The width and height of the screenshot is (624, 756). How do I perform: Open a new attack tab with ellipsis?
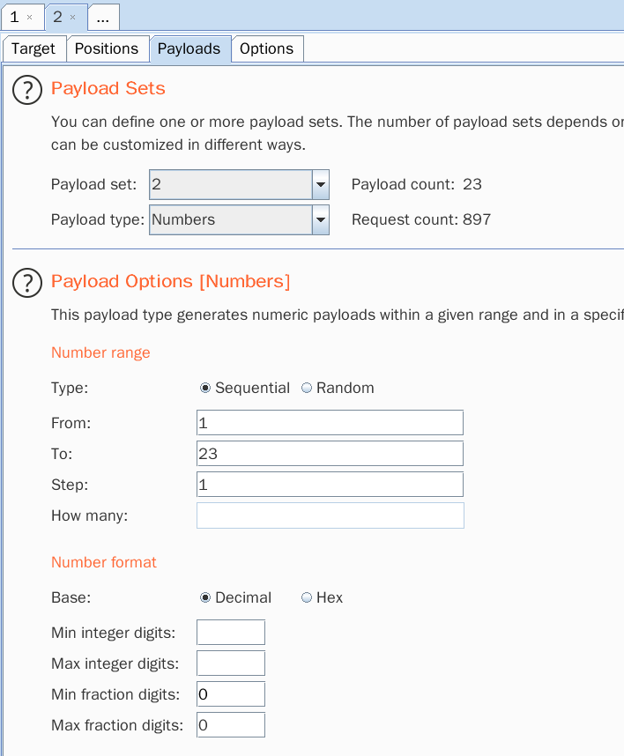click(103, 18)
